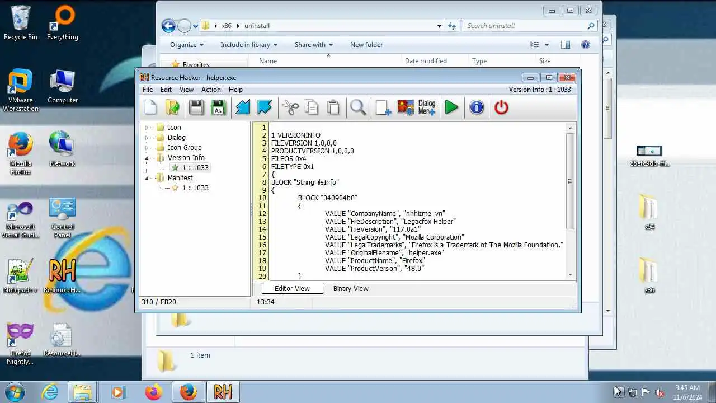Click the Find magnifier icon
This screenshot has height=403, width=716.
pyautogui.click(x=359, y=107)
